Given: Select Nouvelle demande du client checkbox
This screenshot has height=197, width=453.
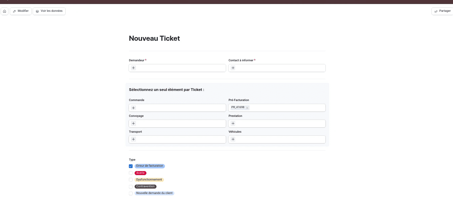Looking at the screenshot, I should tap(131, 193).
